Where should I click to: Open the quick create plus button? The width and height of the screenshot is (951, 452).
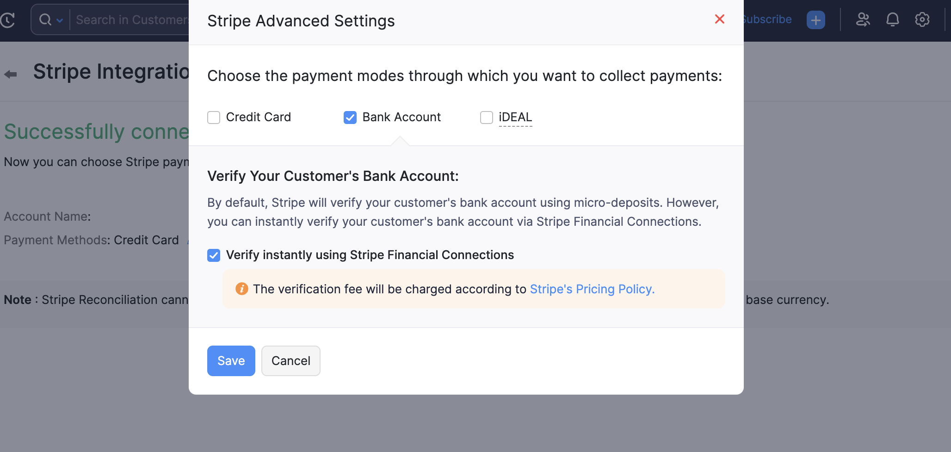tap(815, 20)
